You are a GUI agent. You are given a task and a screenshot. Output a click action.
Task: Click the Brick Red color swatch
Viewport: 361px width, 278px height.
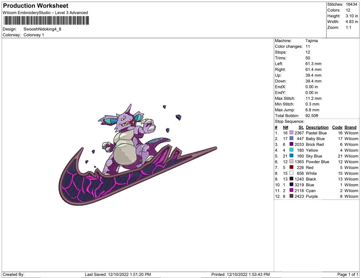[291, 144]
